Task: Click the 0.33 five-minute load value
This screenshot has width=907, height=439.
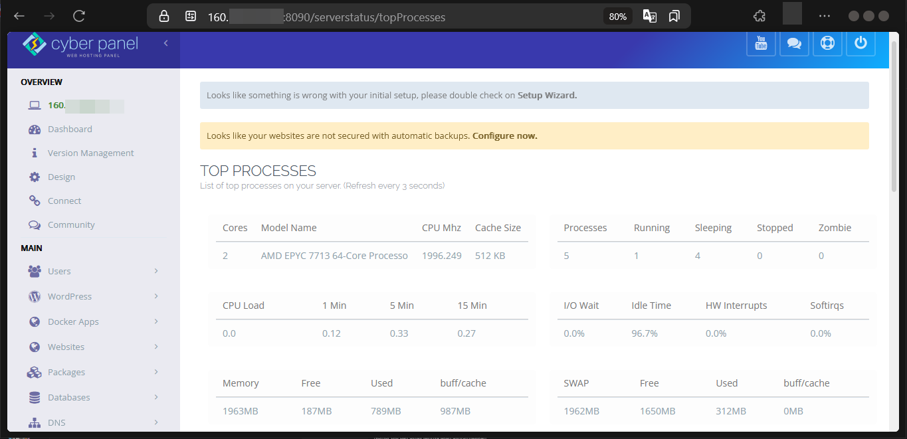Action: tap(399, 334)
